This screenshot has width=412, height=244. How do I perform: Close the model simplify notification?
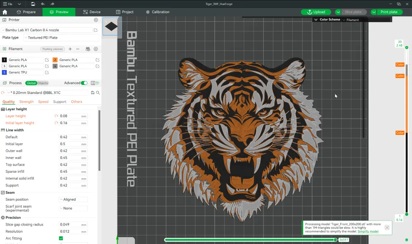coord(387,228)
